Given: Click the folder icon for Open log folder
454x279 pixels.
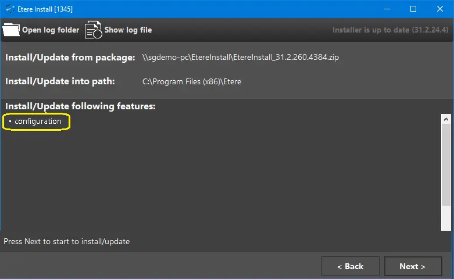Looking at the screenshot, I should [12, 30].
